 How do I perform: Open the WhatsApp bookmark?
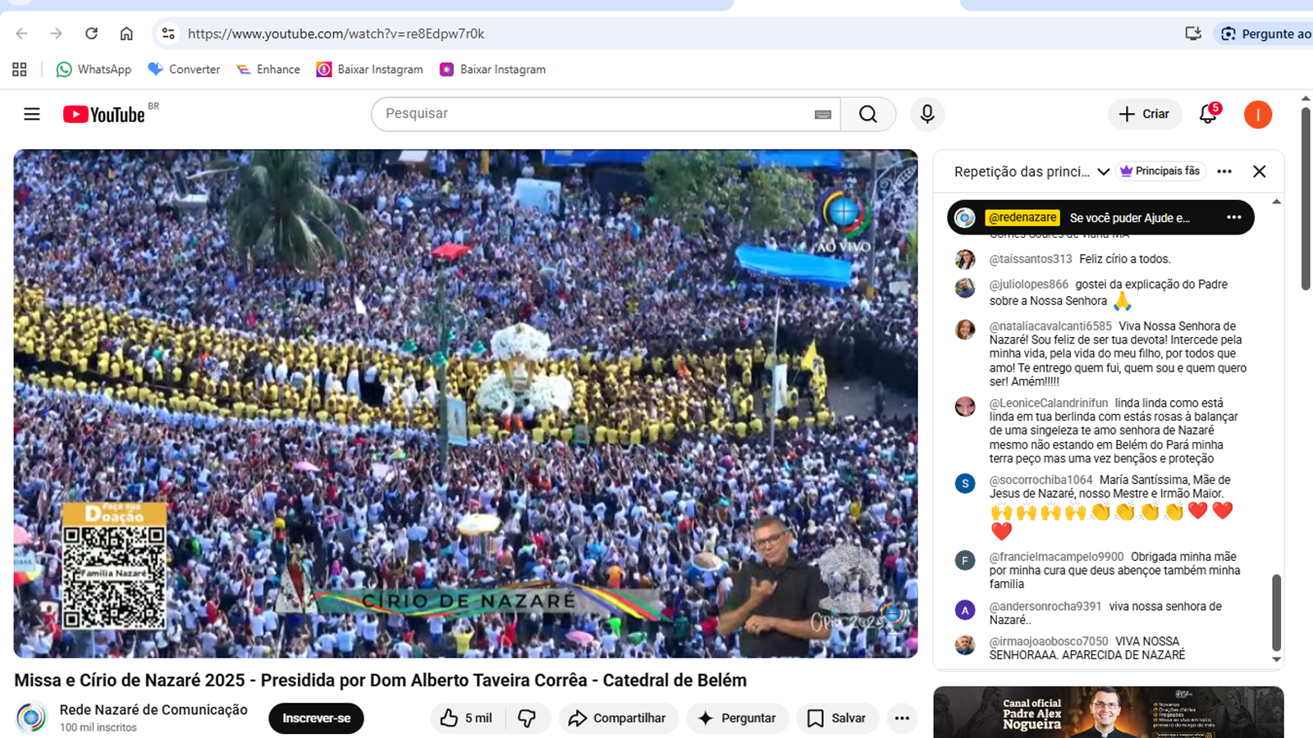94,70
